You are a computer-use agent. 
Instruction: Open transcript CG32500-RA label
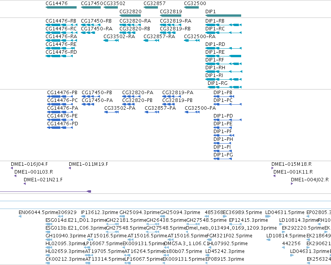click(200, 37)
